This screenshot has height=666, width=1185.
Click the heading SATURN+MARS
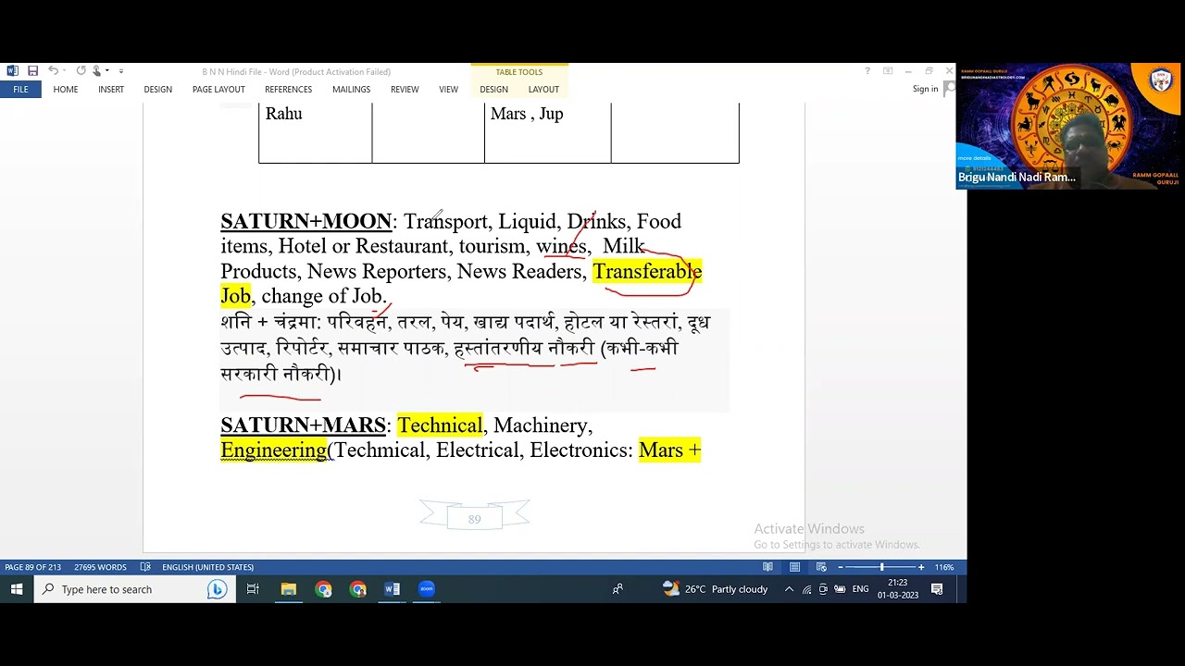coord(303,425)
